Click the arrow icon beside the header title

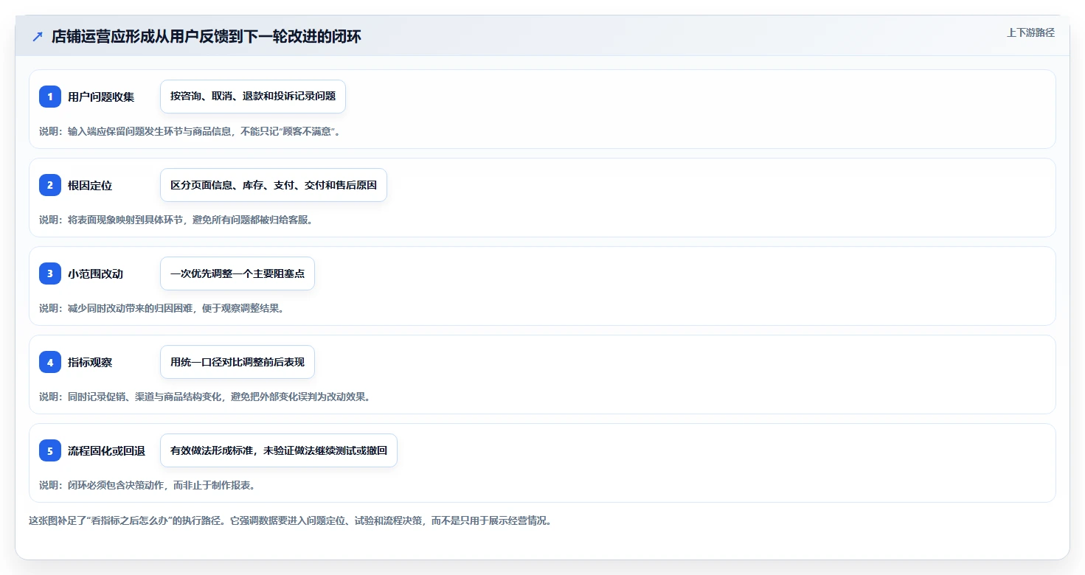pyautogui.click(x=38, y=36)
